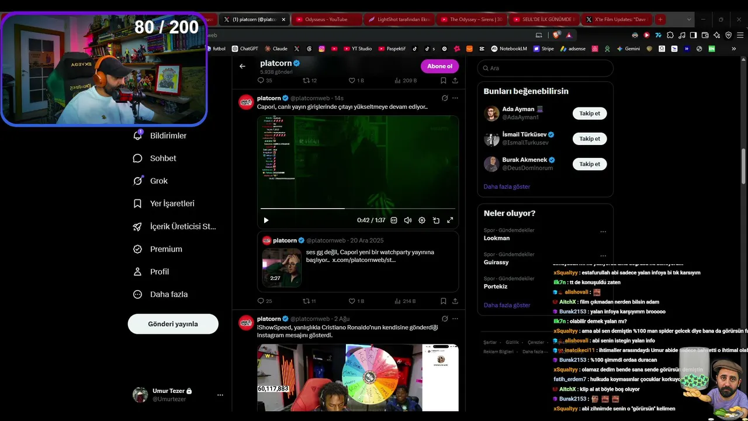Bookmark the post with 209 B views
The height and width of the screenshot is (421, 748).
444,80
